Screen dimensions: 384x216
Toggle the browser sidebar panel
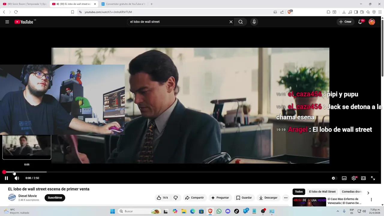point(356,12)
